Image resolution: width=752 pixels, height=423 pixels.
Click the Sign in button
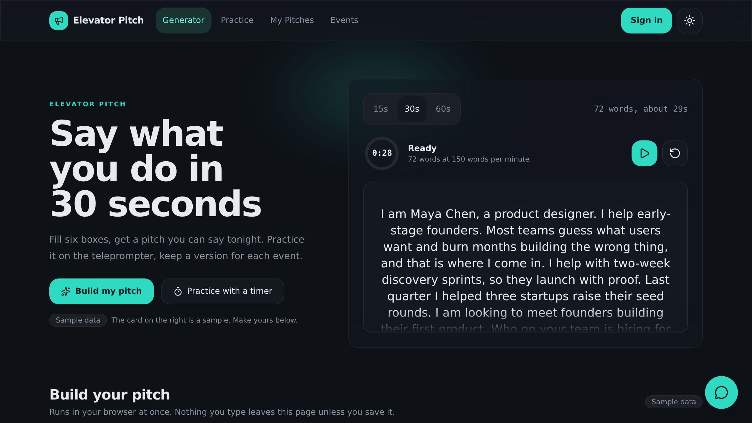pos(646,20)
